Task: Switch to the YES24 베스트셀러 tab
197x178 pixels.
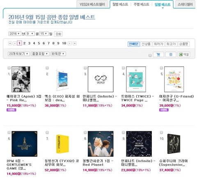Action: (92, 5)
